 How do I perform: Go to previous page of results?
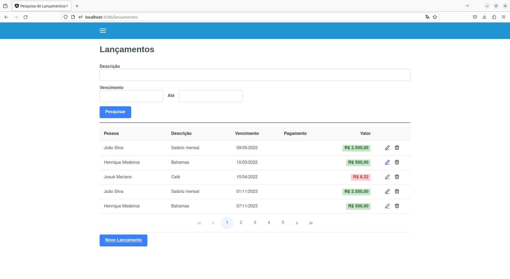(213, 223)
